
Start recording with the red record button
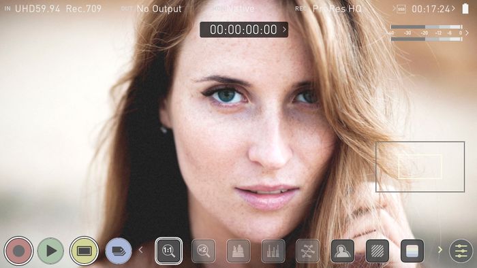coord(18,251)
